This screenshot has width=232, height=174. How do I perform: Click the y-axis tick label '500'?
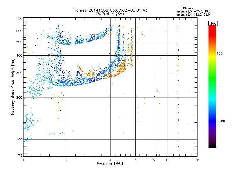[19, 42]
